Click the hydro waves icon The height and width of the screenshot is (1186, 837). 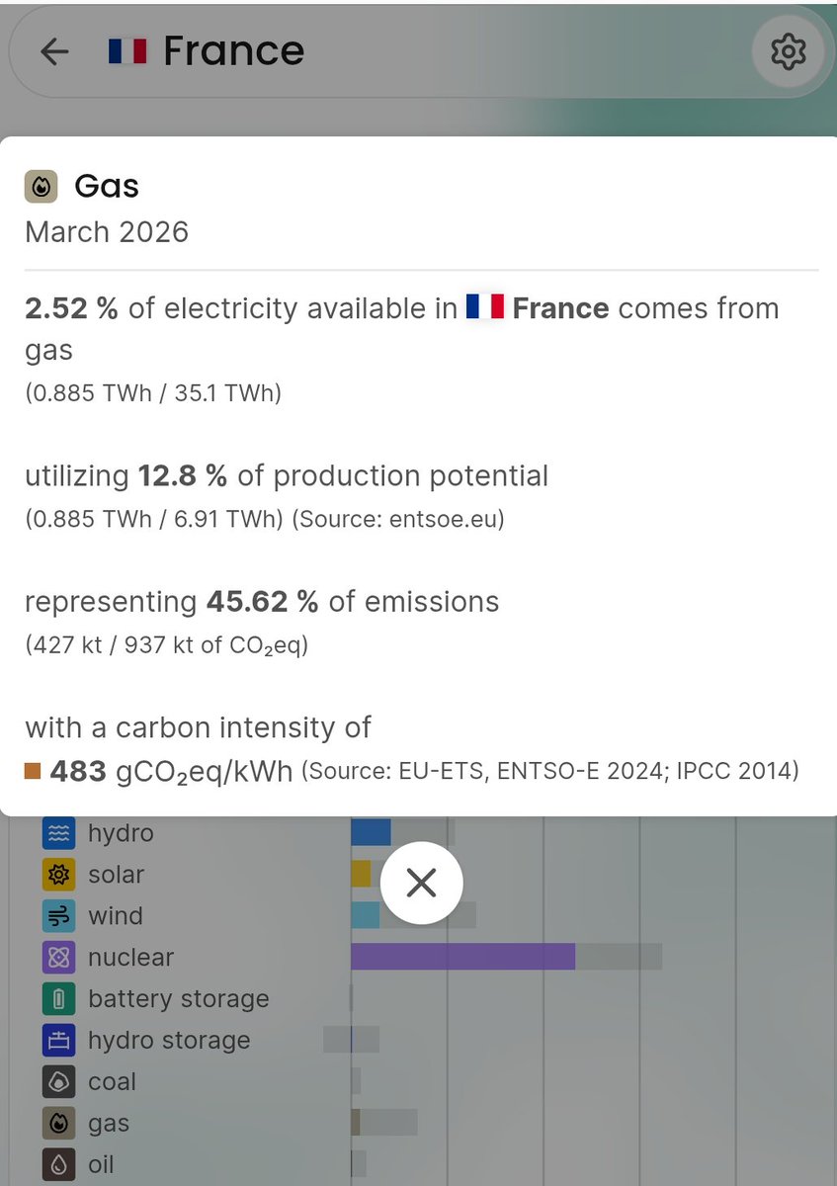click(x=59, y=833)
